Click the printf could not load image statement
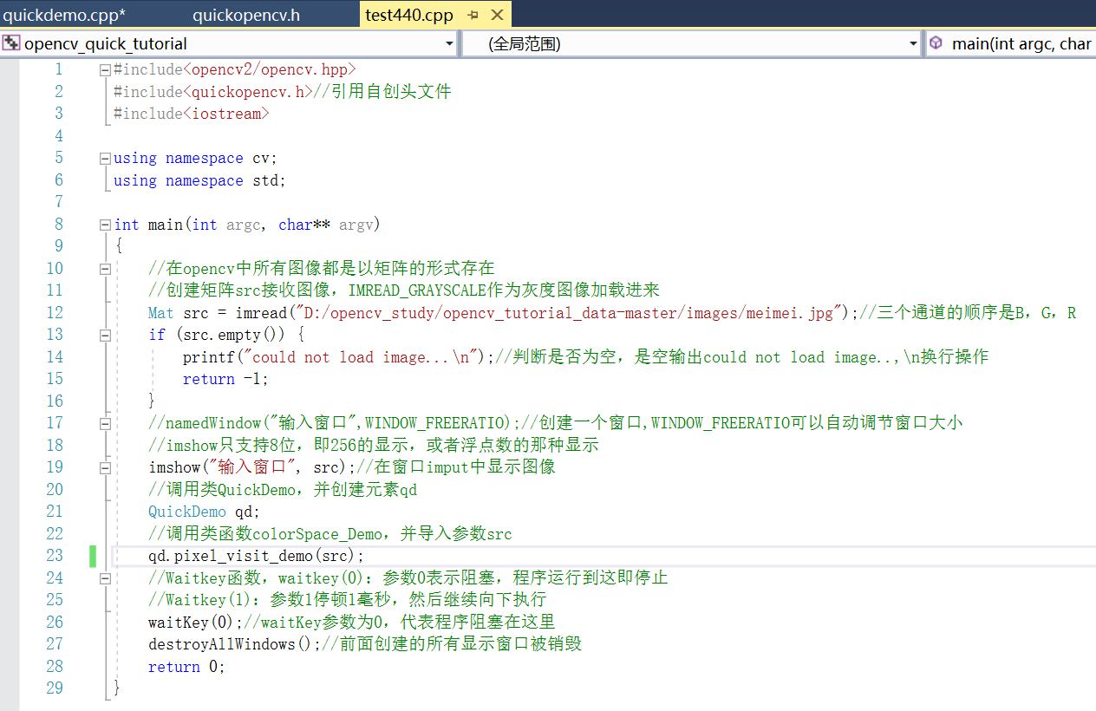 pyautogui.click(x=337, y=357)
